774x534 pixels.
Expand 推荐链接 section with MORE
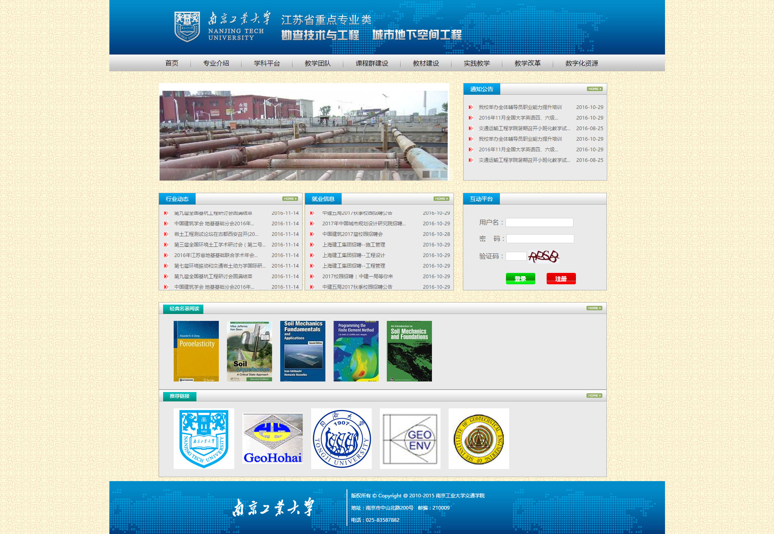click(x=594, y=396)
